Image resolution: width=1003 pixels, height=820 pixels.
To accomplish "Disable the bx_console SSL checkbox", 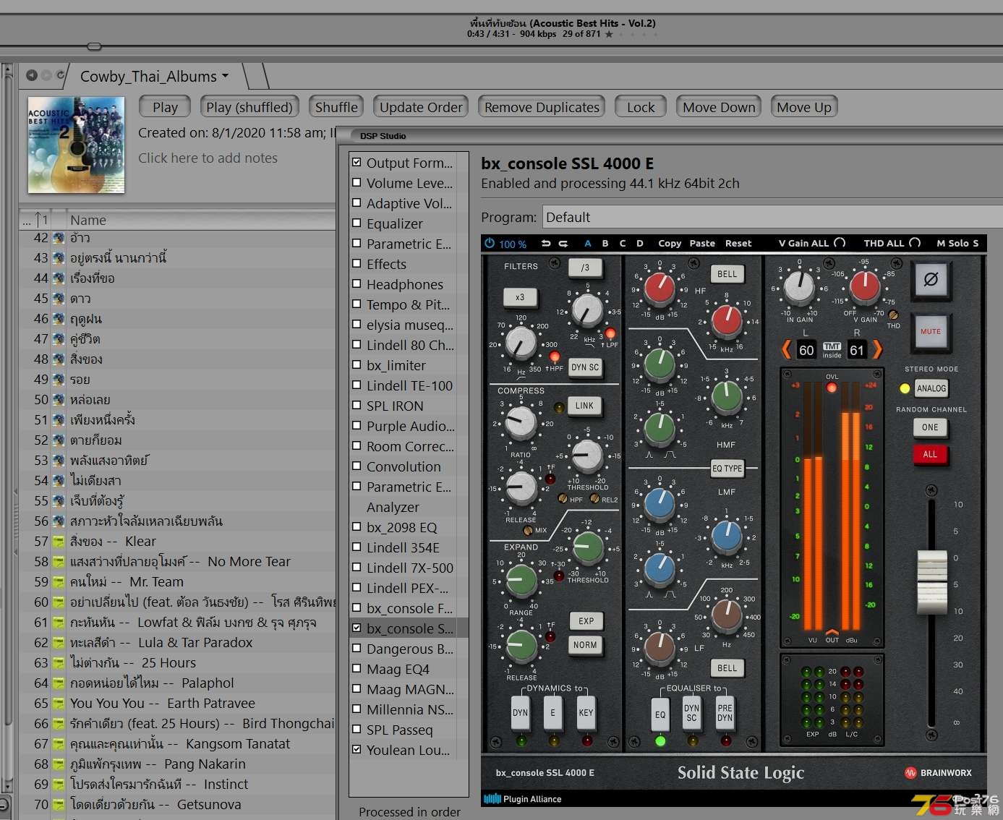I will point(357,628).
